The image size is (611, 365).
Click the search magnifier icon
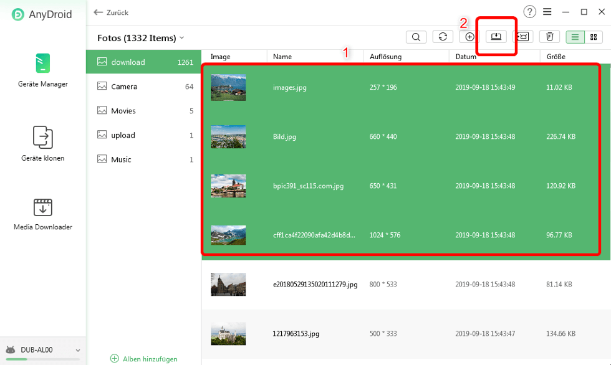point(416,37)
